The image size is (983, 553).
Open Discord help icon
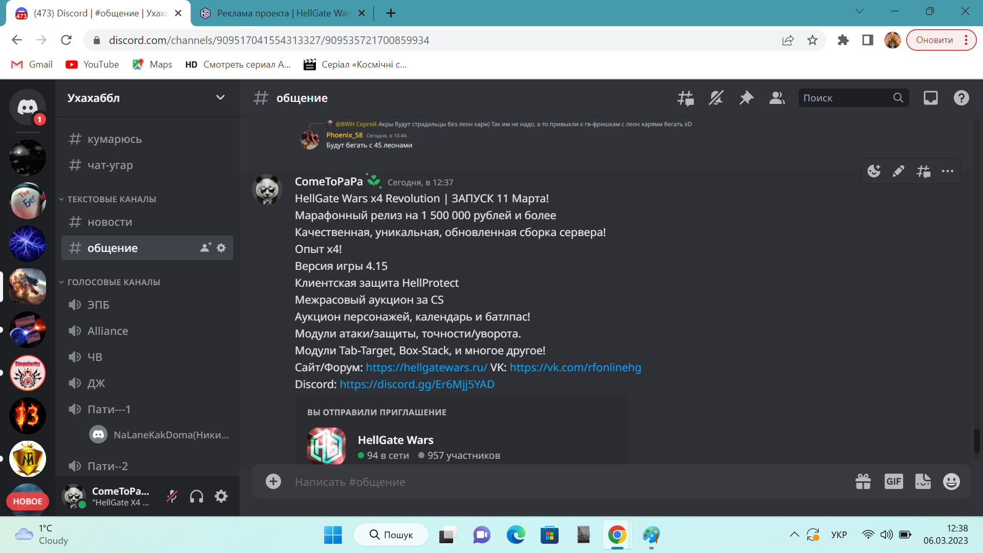point(961,98)
